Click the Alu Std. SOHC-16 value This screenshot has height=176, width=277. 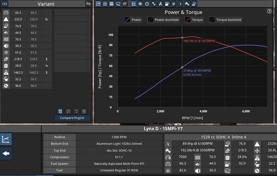pyautogui.click(x=119, y=150)
